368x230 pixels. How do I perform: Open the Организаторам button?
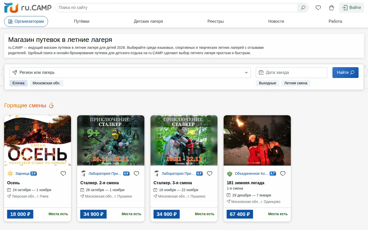coord(26,21)
